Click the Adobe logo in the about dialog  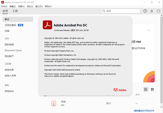(x=120, y=90)
